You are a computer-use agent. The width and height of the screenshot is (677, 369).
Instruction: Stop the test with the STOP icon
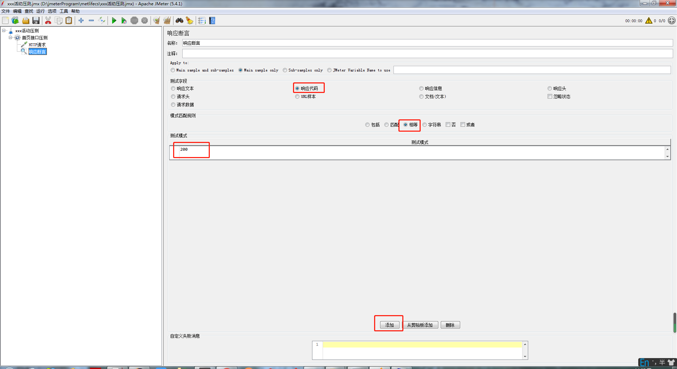click(134, 20)
